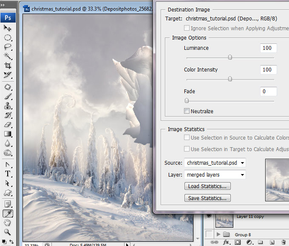Pick the Eraser tool
Image resolution: width=289 pixels, height=246 pixels.
8,125
